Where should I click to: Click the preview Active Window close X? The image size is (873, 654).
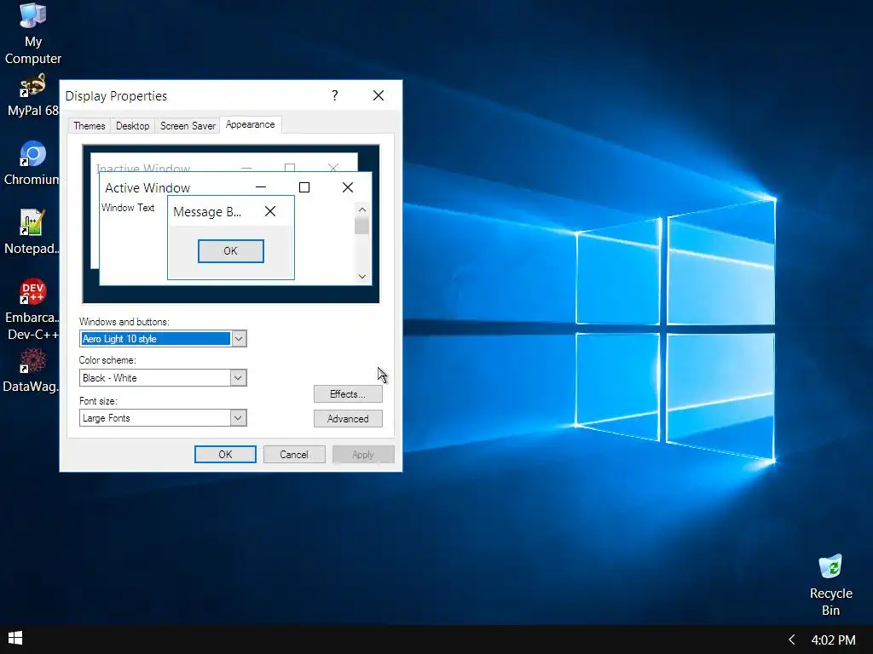pos(348,187)
